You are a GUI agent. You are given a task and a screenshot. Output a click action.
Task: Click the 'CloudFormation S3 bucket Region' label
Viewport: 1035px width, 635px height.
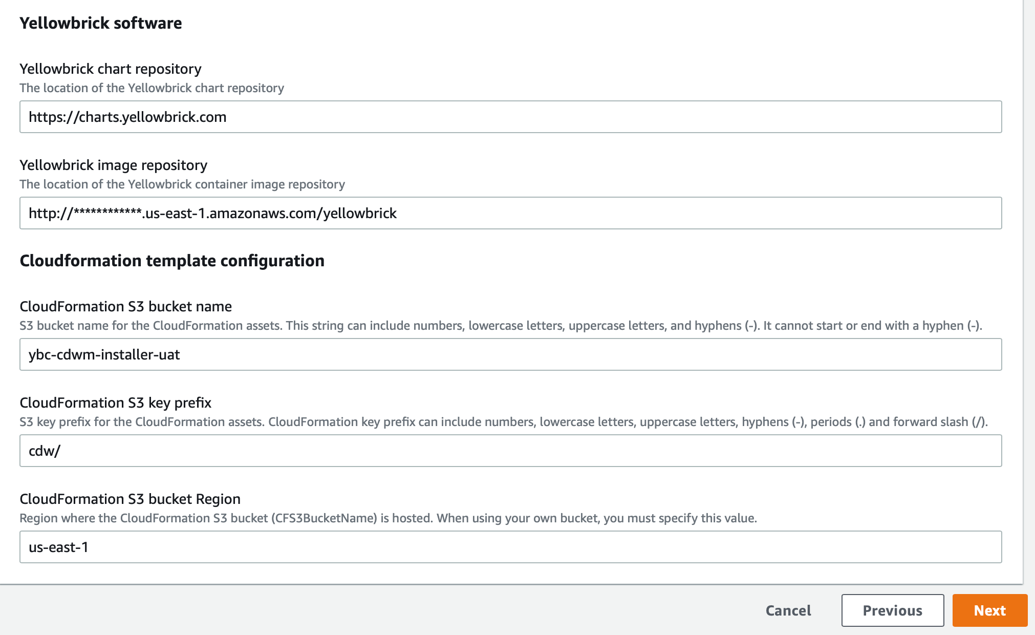130,499
